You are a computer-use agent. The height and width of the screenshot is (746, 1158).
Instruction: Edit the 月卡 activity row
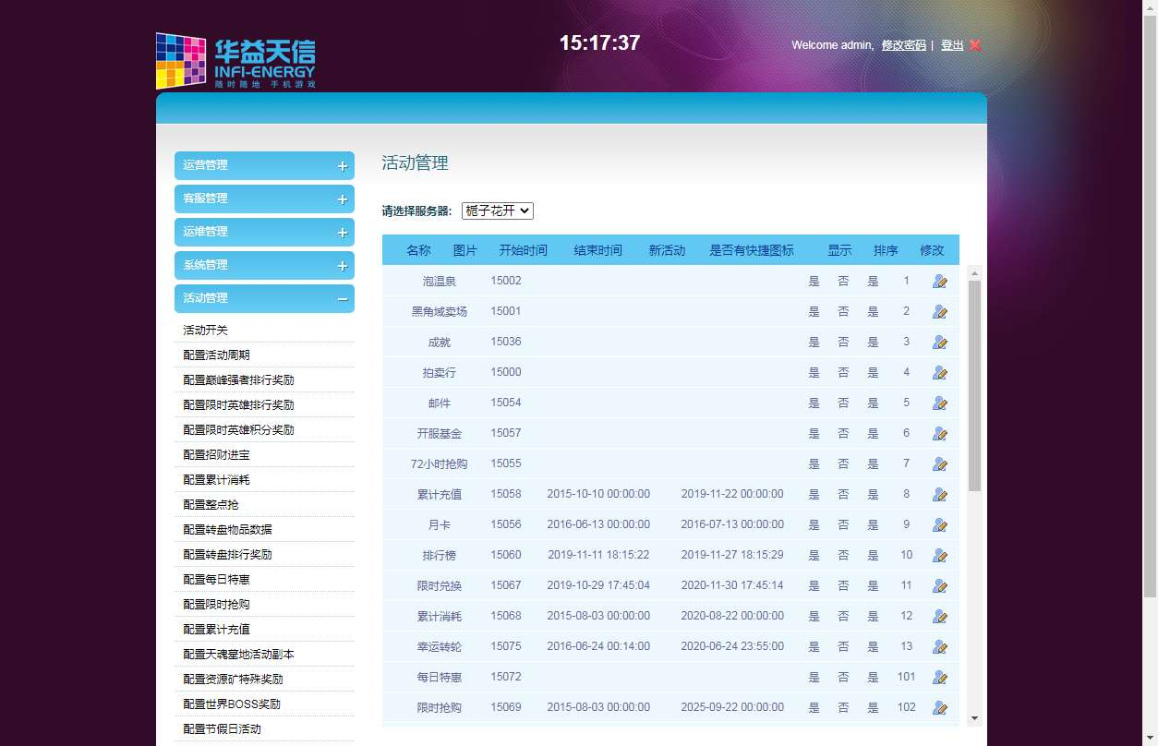coord(940,525)
